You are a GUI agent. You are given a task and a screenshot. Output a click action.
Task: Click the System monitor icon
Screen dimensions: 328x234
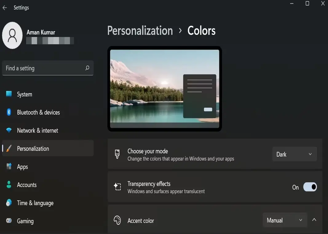(x=9, y=94)
